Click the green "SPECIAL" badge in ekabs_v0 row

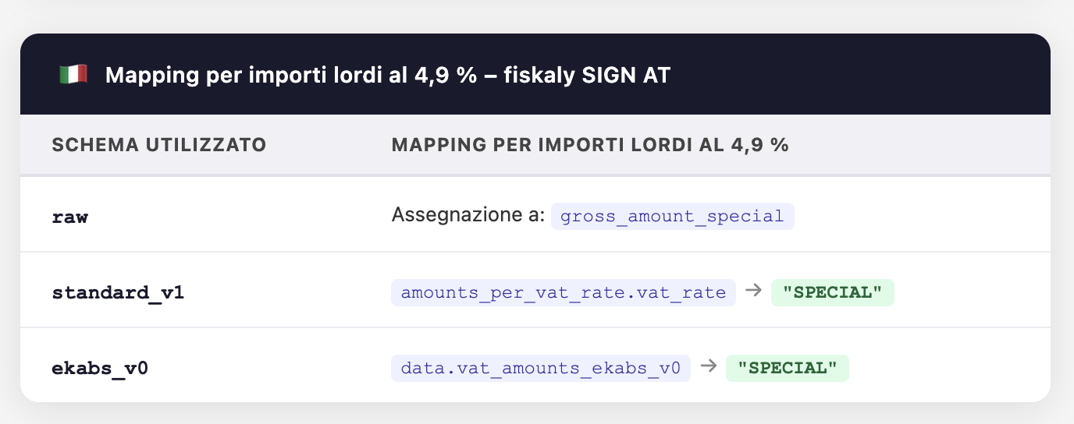[x=787, y=367]
